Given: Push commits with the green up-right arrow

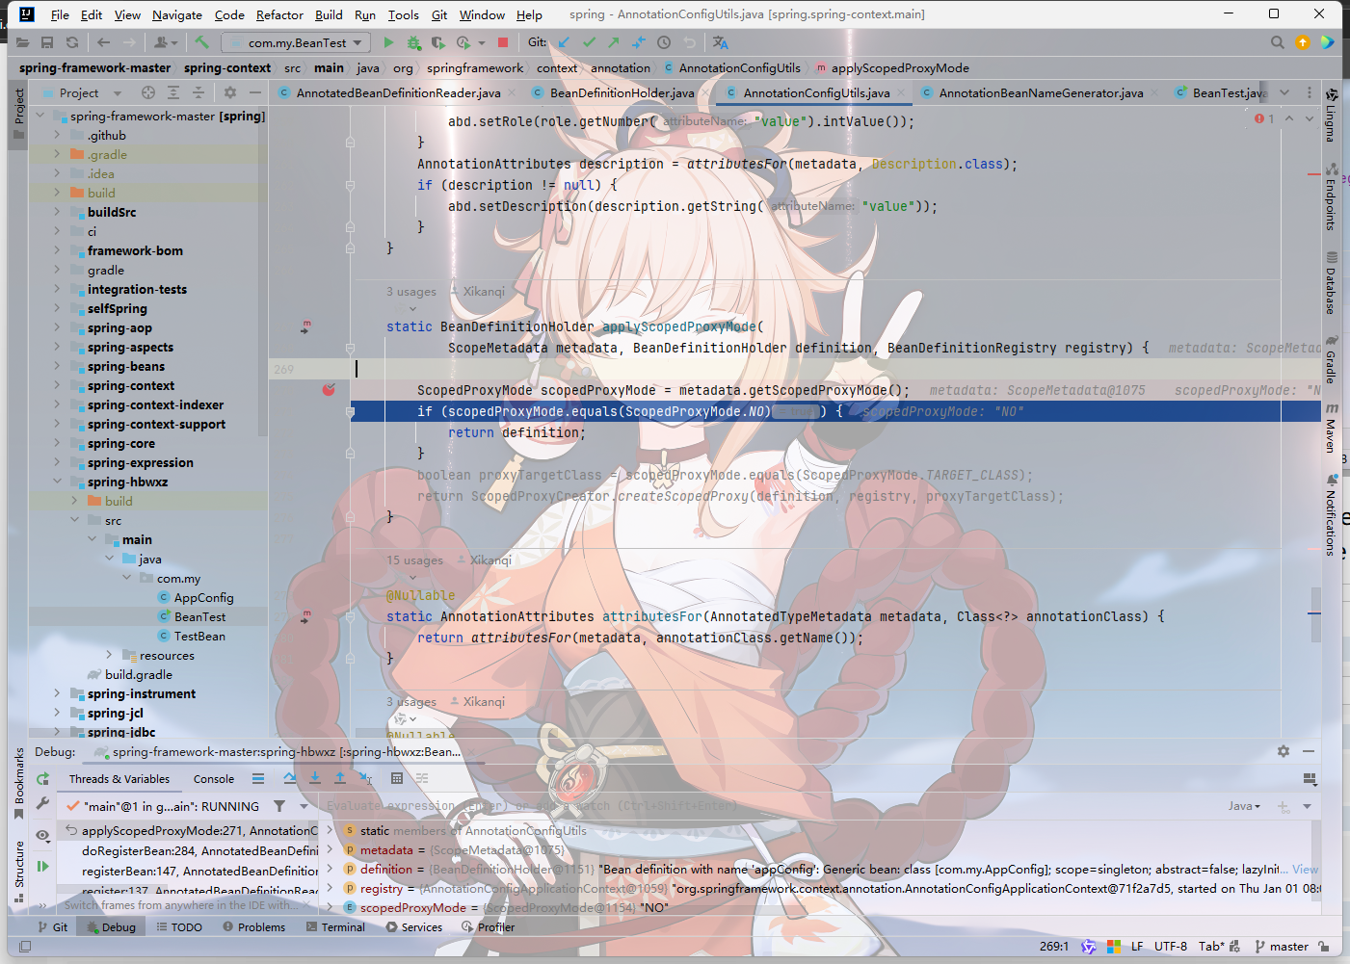Looking at the screenshot, I should click(614, 42).
